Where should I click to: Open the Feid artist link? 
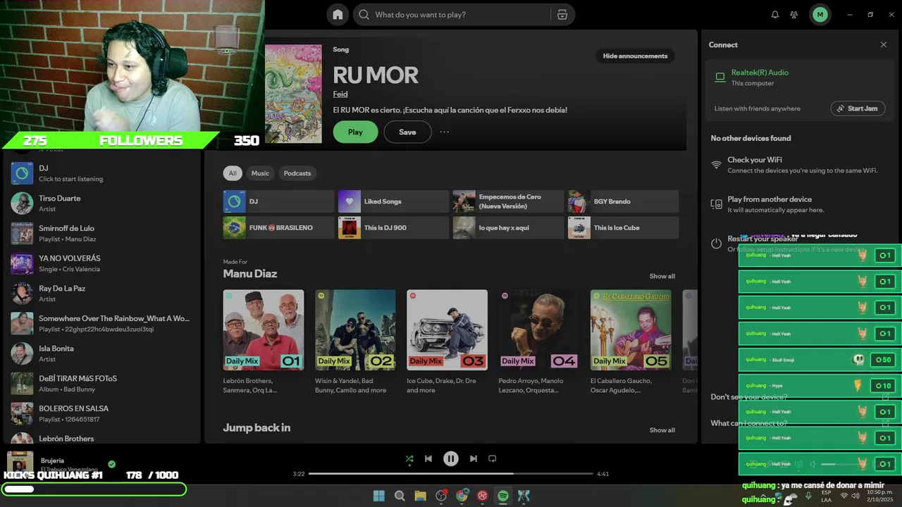point(340,94)
